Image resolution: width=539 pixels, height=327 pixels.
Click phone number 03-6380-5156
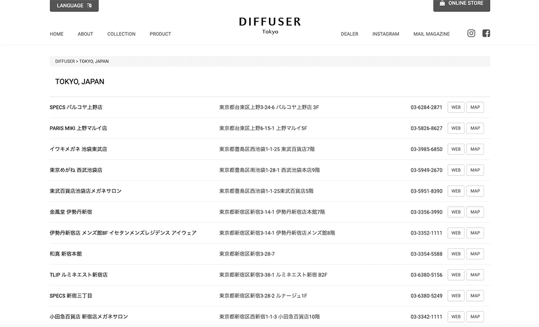click(x=426, y=275)
